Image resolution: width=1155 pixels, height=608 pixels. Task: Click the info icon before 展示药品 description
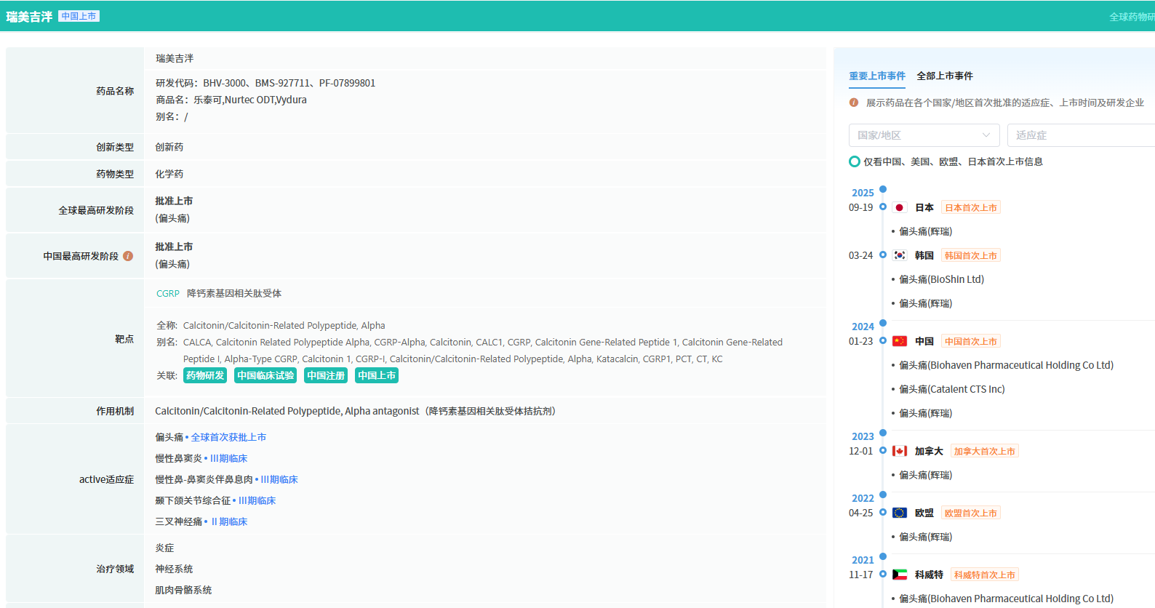[854, 103]
